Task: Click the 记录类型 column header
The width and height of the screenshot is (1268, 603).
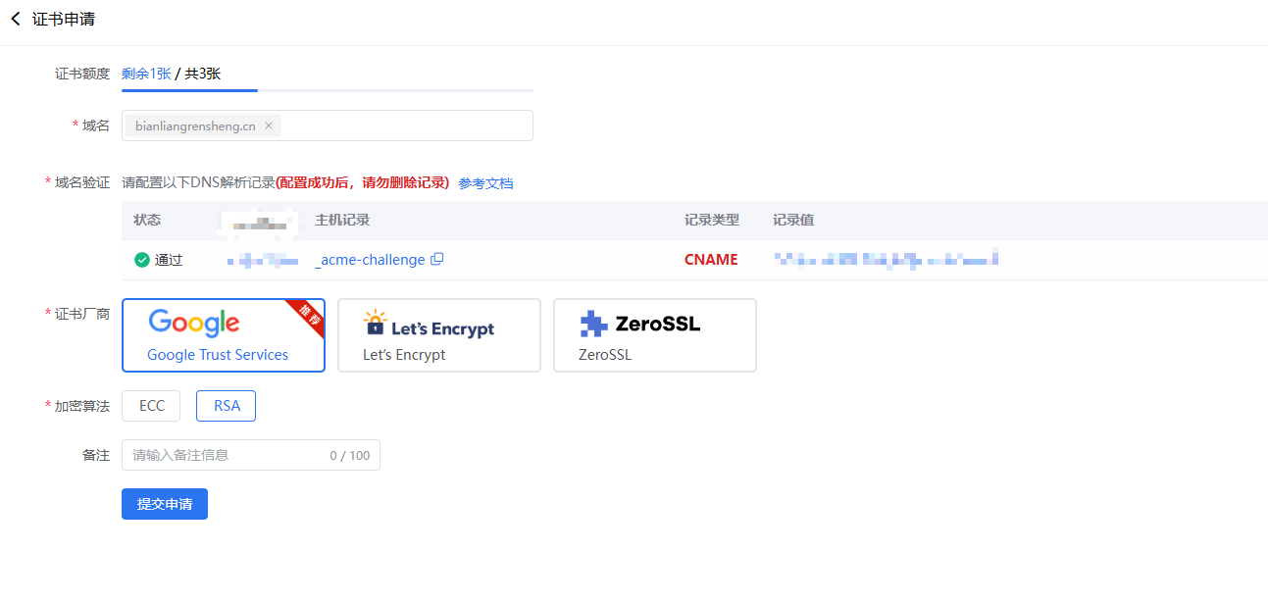Action: point(712,220)
